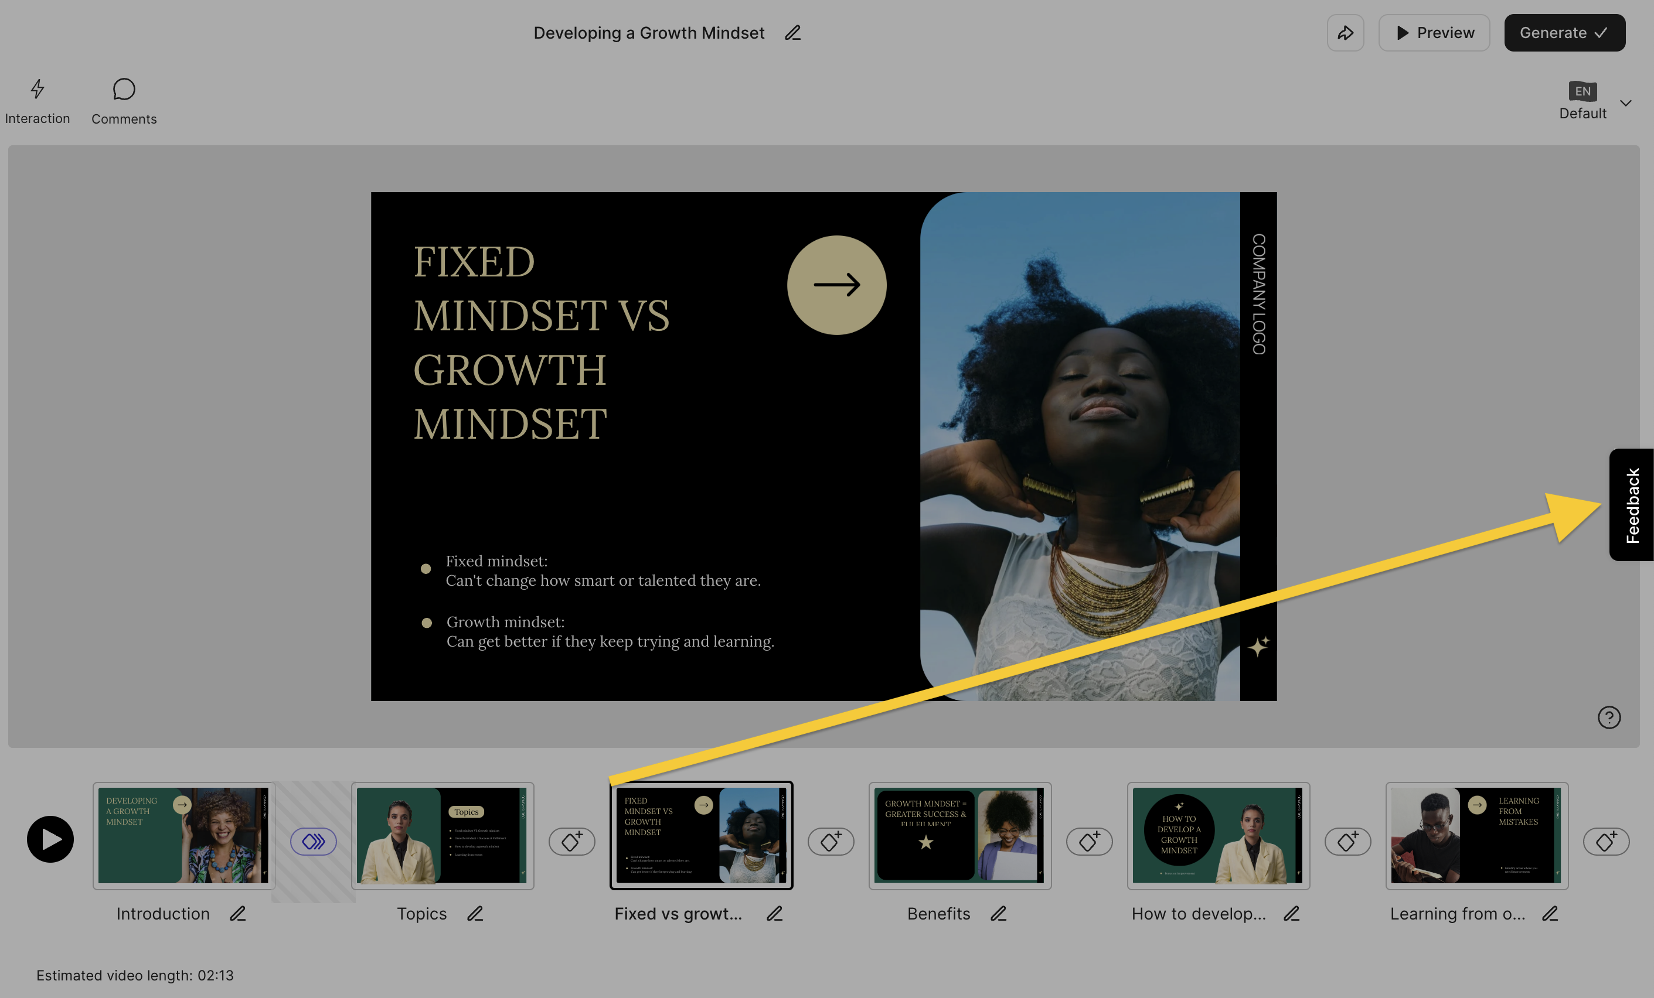
Task: Rename the Introduction scene via its pencil icon
Action: (x=237, y=914)
